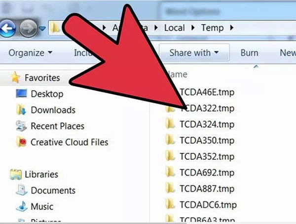The image size is (296, 224).
Task: Open the Organize menu
Action: [x=30, y=53]
